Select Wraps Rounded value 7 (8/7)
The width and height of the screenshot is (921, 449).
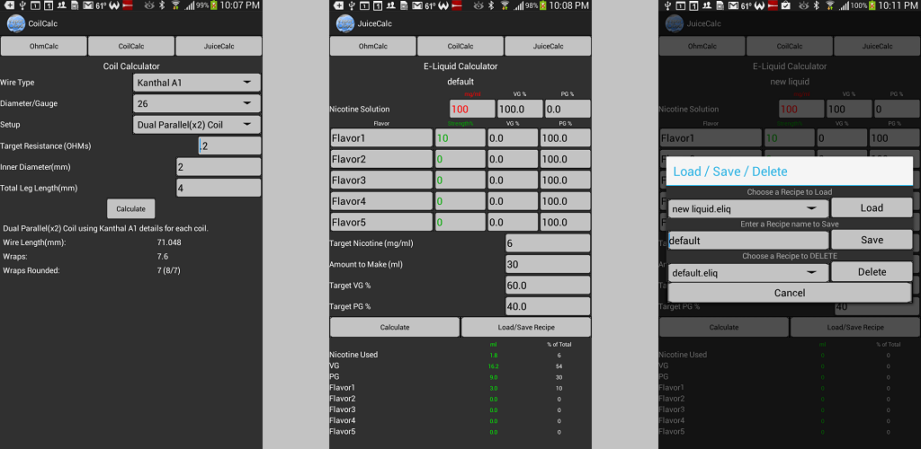pyautogui.click(x=168, y=270)
